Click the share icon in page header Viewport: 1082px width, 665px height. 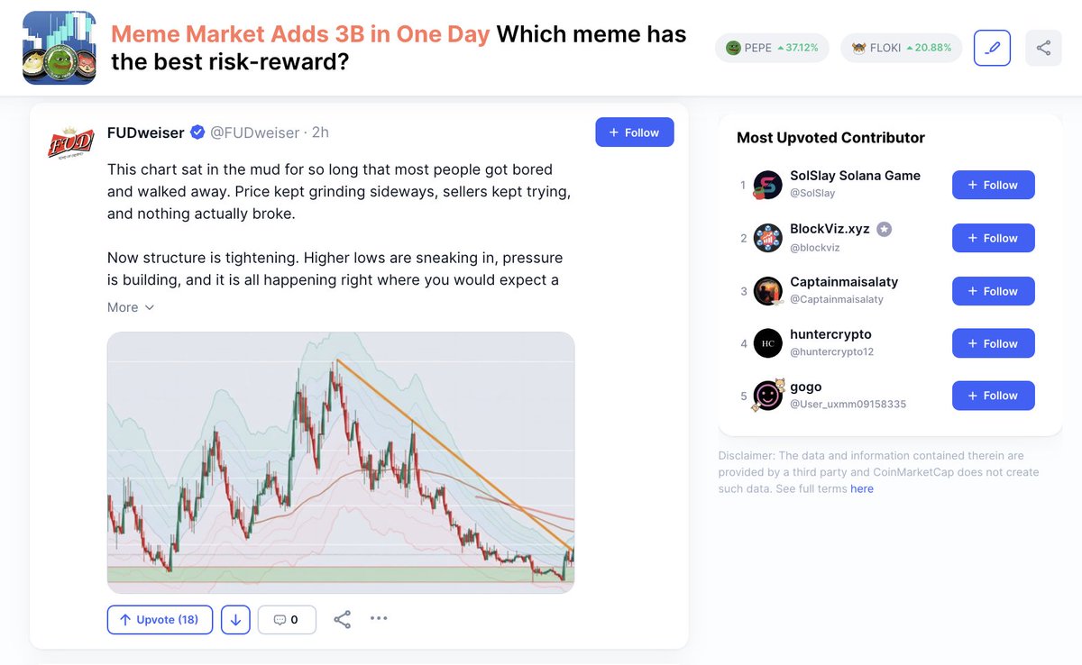coord(1043,48)
